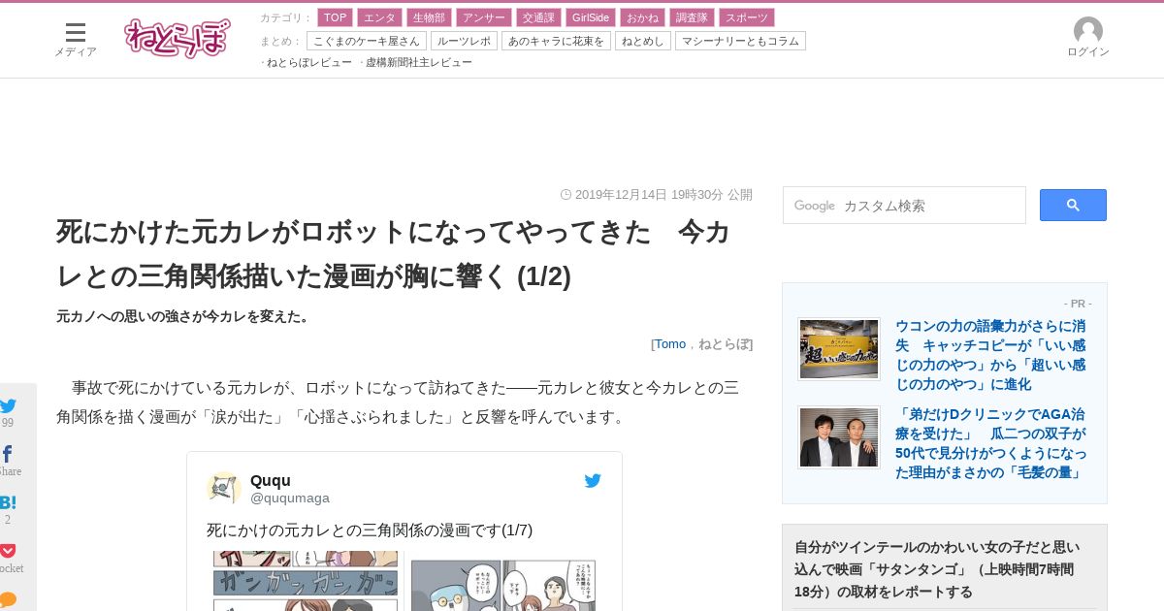The width and height of the screenshot is (1164, 611).
Task: Select the 交通課 category tab
Action: 537,17
